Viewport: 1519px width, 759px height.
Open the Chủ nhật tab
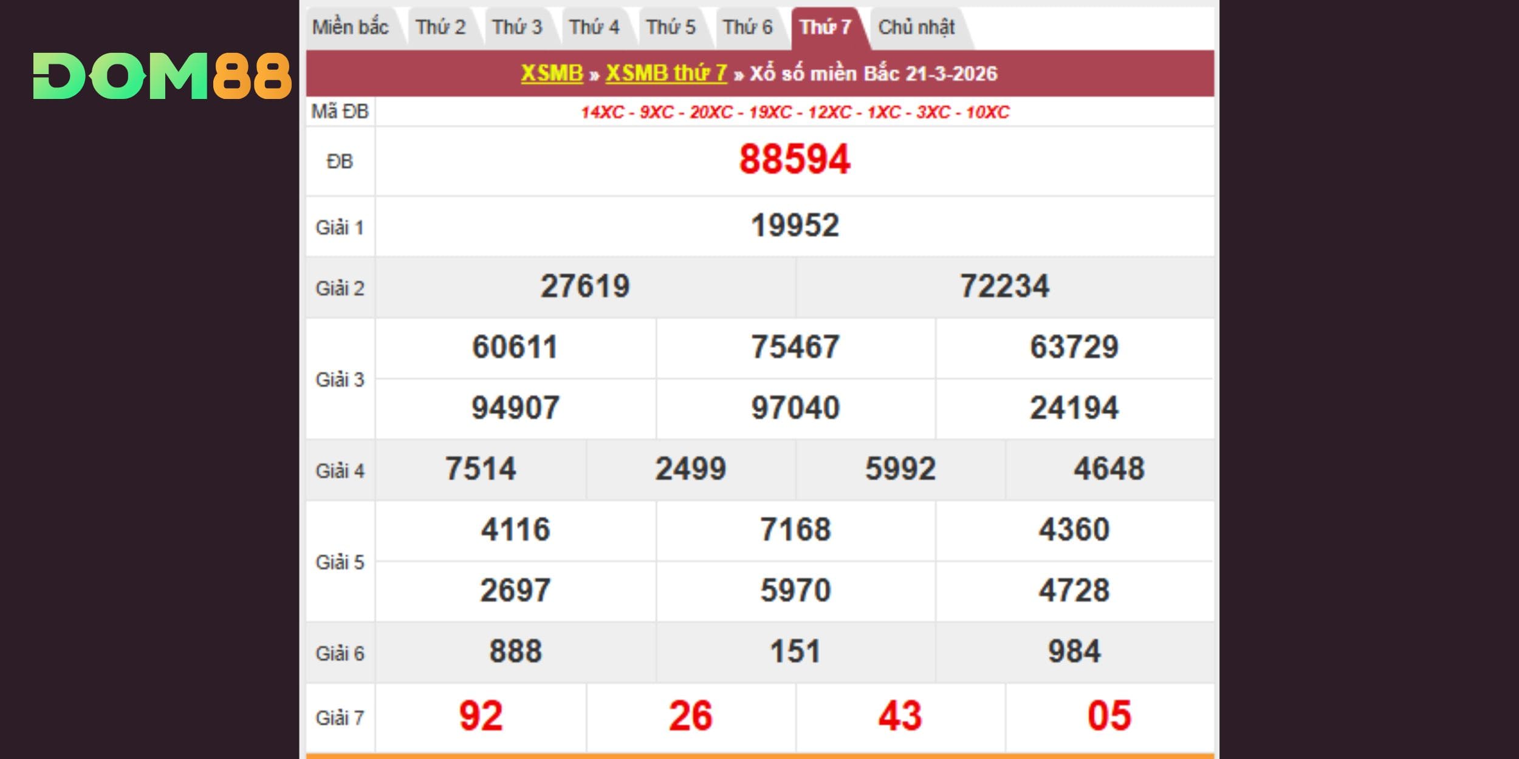[x=916, y=27]
